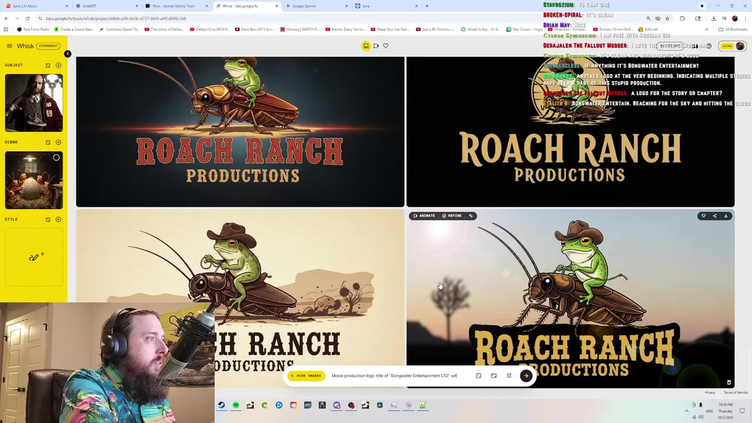The height and width of the screenshot is (423, 752).
Task: Open the Electric Daisy Carniv... bookmark
Action: (345, 29)
